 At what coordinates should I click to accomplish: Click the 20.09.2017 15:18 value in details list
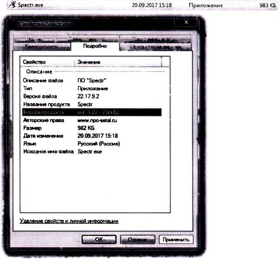pyautogui.click(x=97, y=136)
